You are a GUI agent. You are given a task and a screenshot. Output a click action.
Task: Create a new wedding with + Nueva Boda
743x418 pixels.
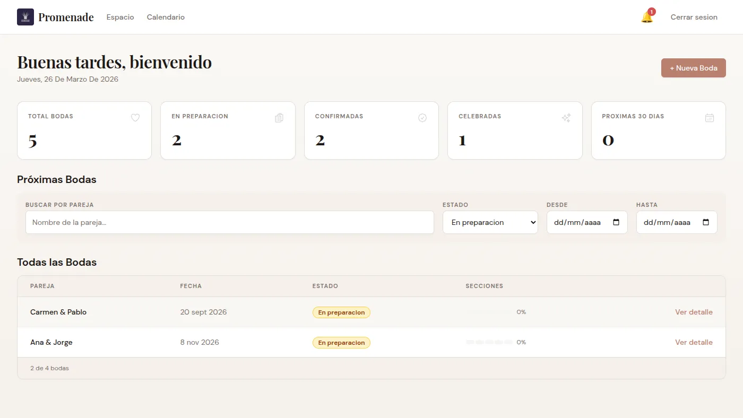pos(694,68)
